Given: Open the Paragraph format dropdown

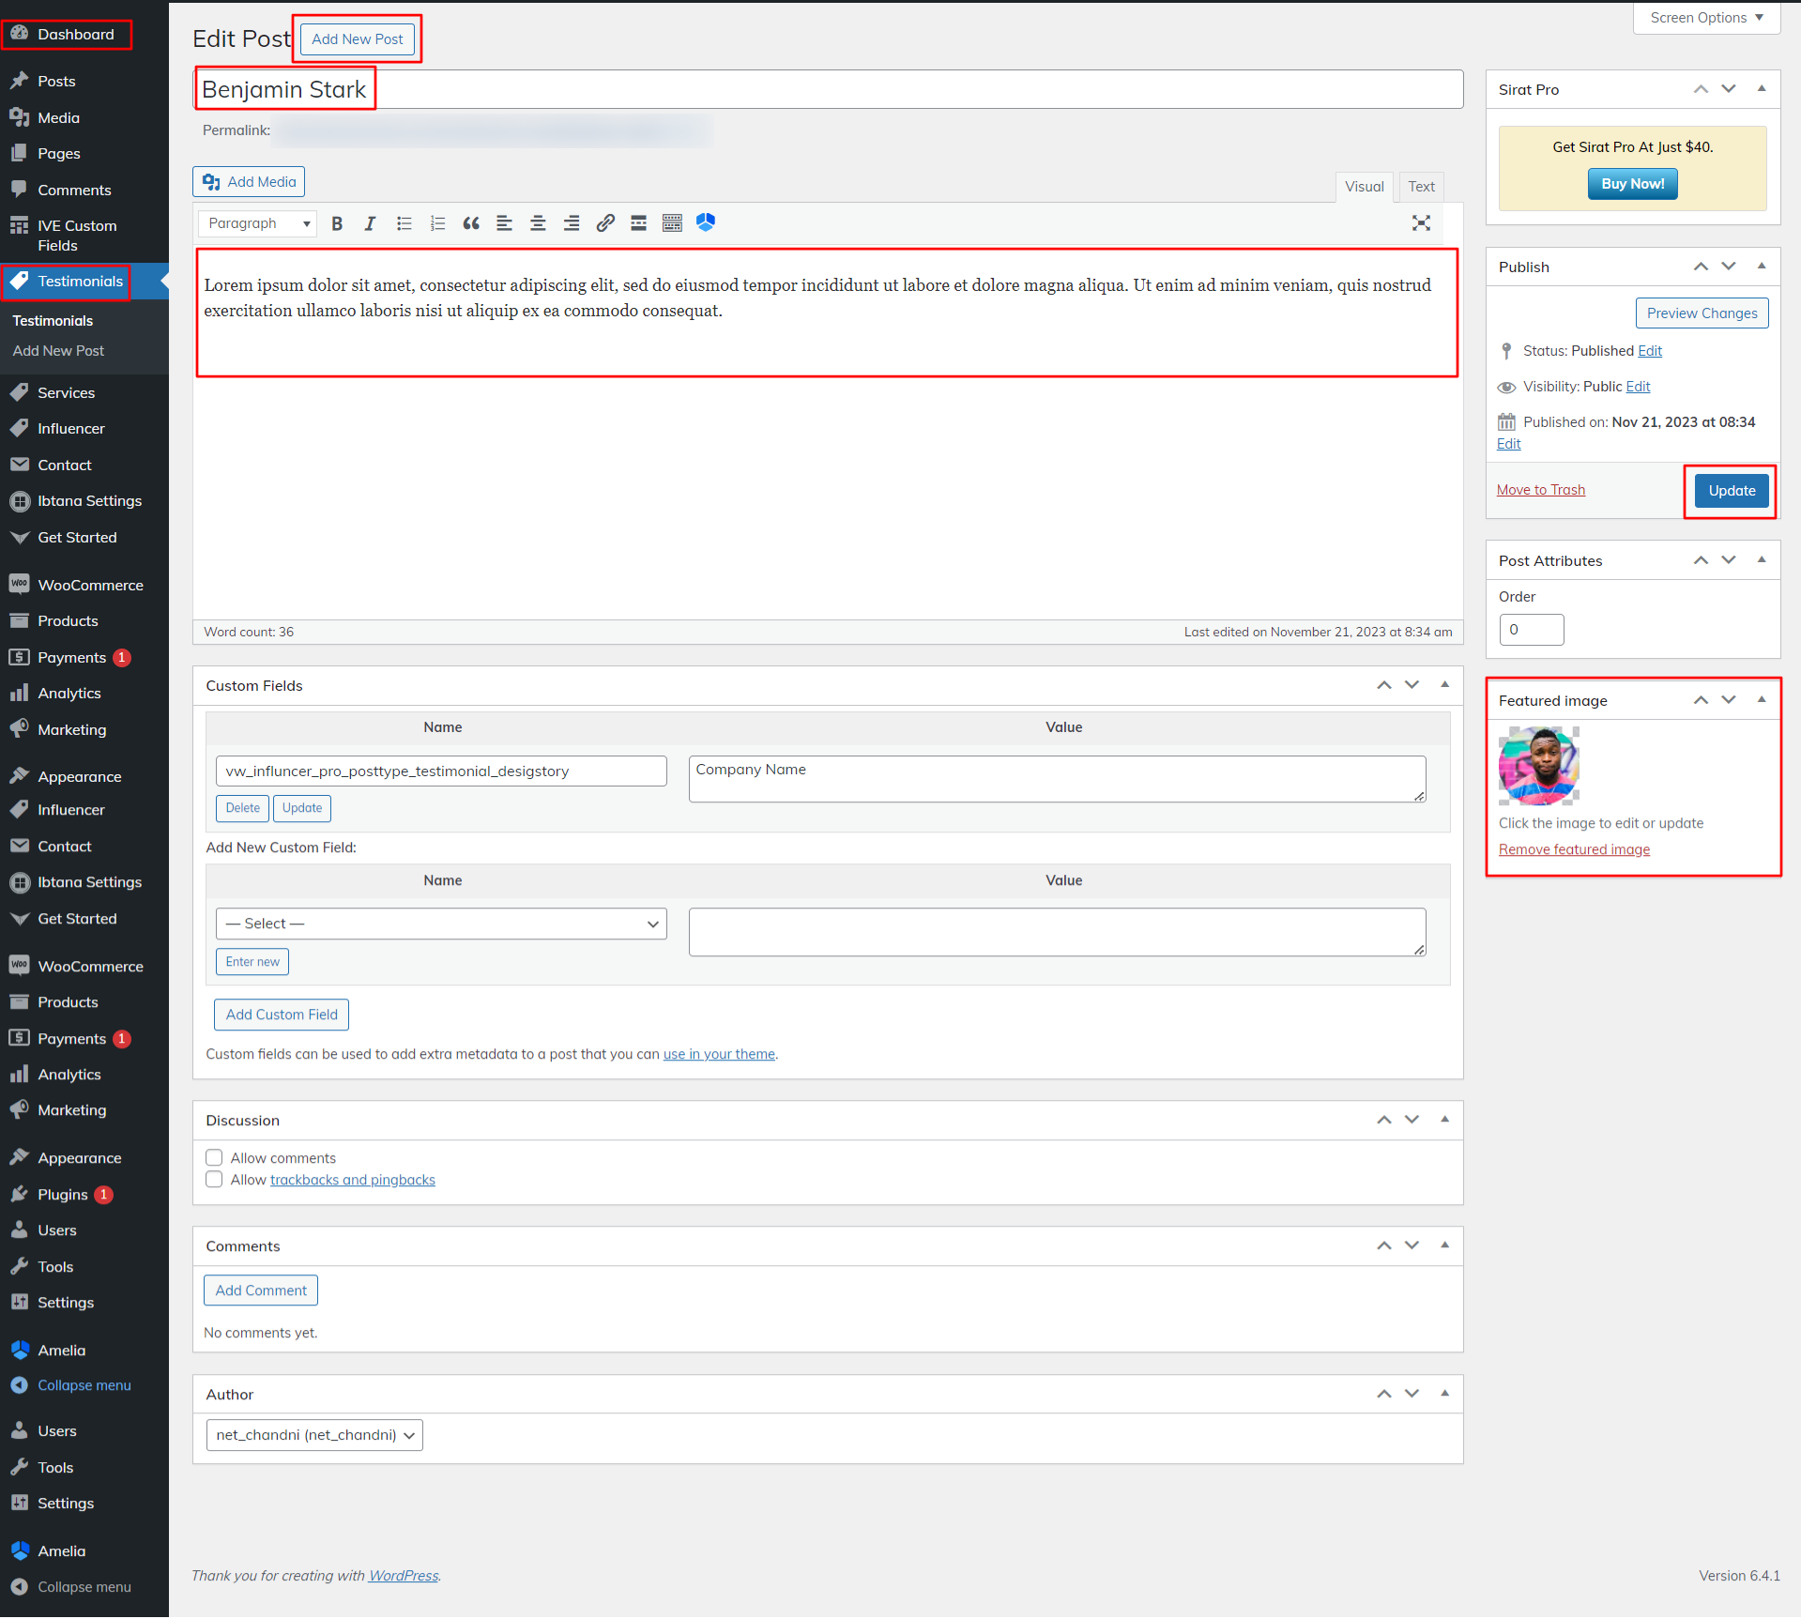Looking at the screenshot, I should click(257, 223).
